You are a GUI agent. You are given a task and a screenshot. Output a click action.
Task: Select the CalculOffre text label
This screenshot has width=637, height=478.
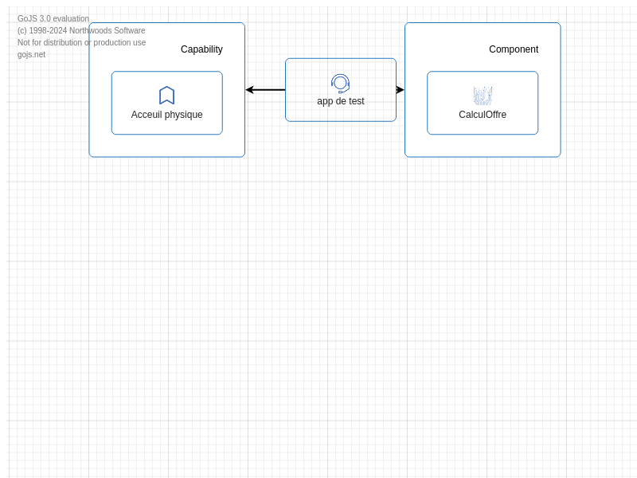[x=483, y=115]
